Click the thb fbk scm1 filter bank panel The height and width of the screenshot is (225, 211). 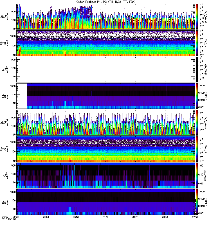tap(106, 96)
